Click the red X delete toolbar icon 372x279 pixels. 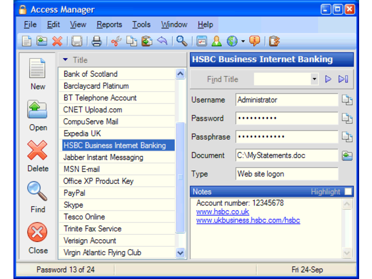tap(57, 41)
